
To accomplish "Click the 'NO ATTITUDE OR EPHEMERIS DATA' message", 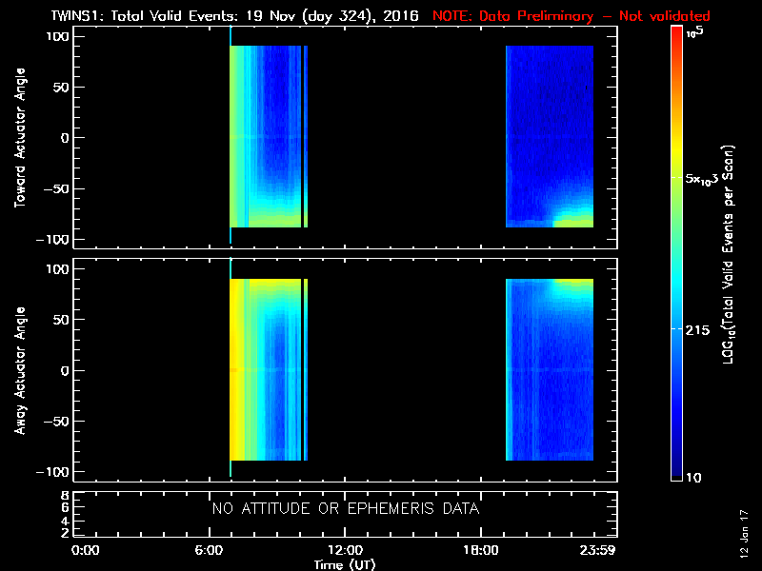I will (345, 509).
